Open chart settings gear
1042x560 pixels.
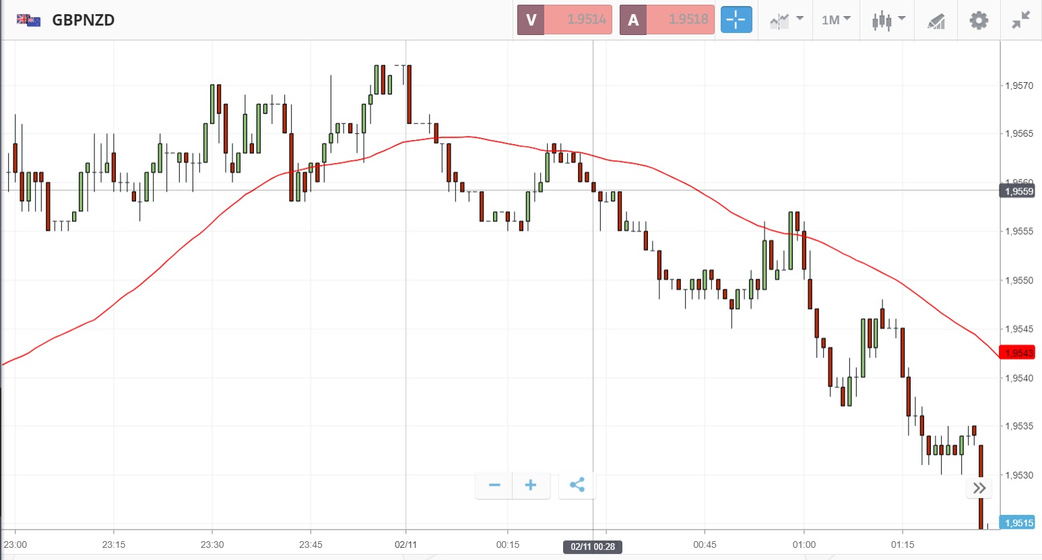[x=979, y=20]
